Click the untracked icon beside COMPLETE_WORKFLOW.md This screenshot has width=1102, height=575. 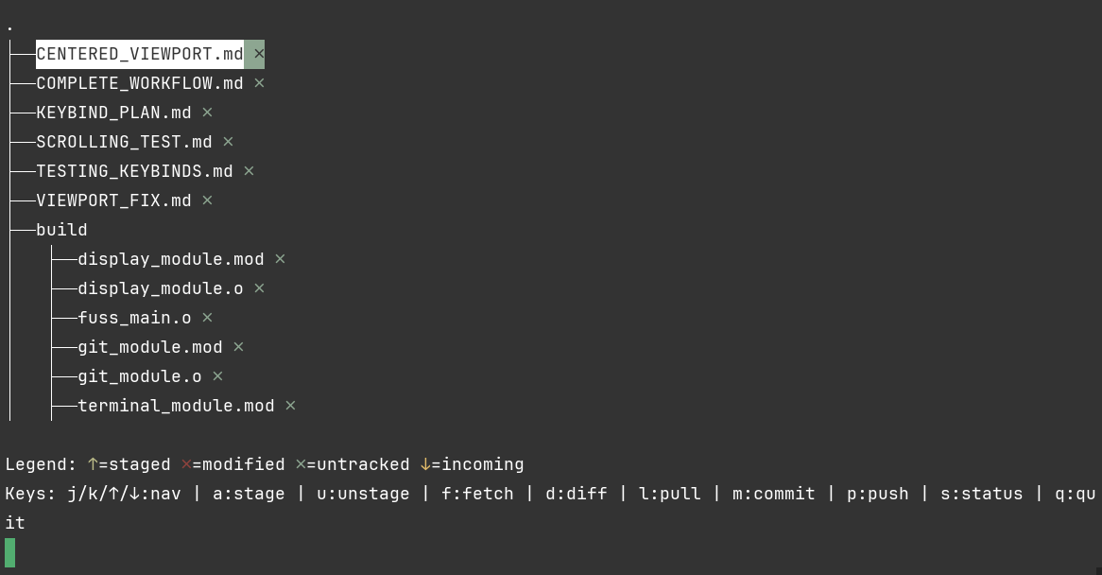pyautogui.click(x=259, y=83)
